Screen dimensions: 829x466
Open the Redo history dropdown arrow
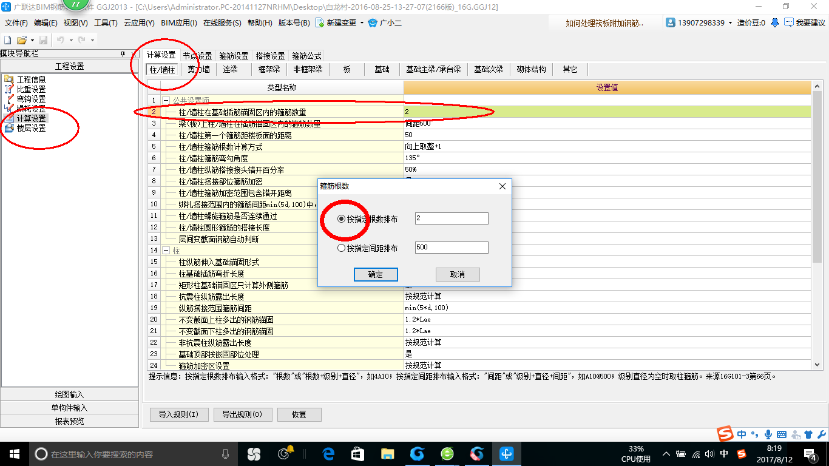[x=92, y=40]
